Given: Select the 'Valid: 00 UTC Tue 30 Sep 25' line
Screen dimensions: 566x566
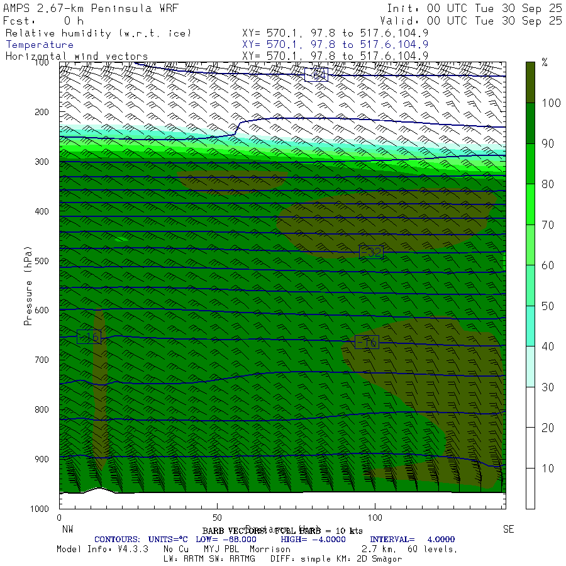Looking at the screenshot, I should [x=470, y=21].
